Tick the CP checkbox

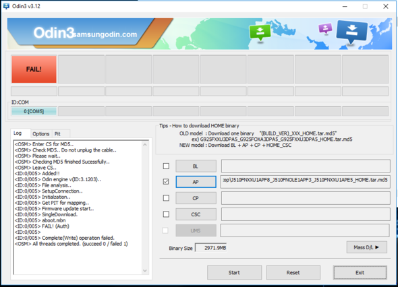tap(166, 198)
